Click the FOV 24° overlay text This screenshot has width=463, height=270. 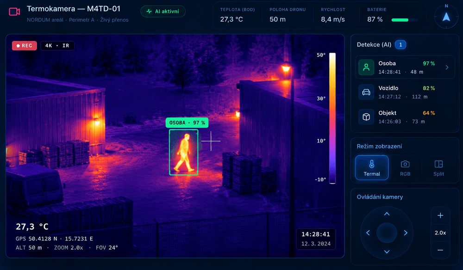click(x=107, y=248)
